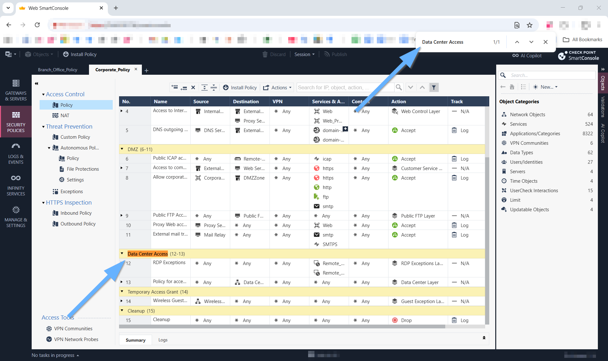The width and height of the screenshot is (608, 361).
Task: Click the search magnifier in rule search
Action: pos(399,87)
